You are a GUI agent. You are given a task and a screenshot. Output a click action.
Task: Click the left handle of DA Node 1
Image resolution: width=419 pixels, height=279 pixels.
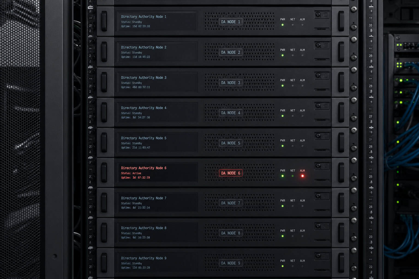click(x=104, y=21)
